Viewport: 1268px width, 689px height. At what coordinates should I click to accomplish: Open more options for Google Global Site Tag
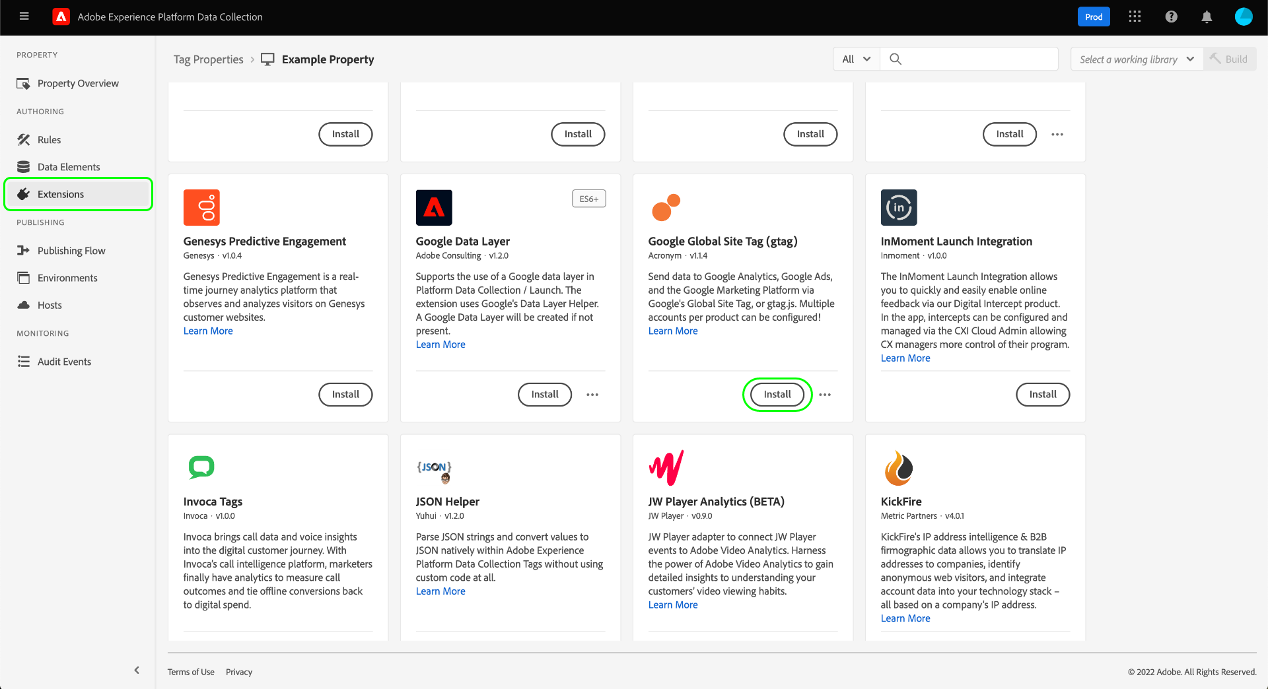tap(825, 395)
